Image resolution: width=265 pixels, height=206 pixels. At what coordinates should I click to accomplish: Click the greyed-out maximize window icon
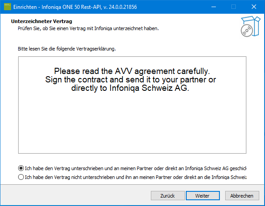click(x=234, y=7)
